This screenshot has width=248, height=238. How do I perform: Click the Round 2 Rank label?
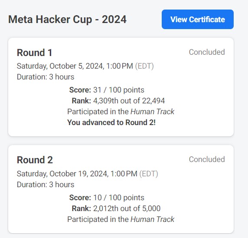[x=82, y=208]
